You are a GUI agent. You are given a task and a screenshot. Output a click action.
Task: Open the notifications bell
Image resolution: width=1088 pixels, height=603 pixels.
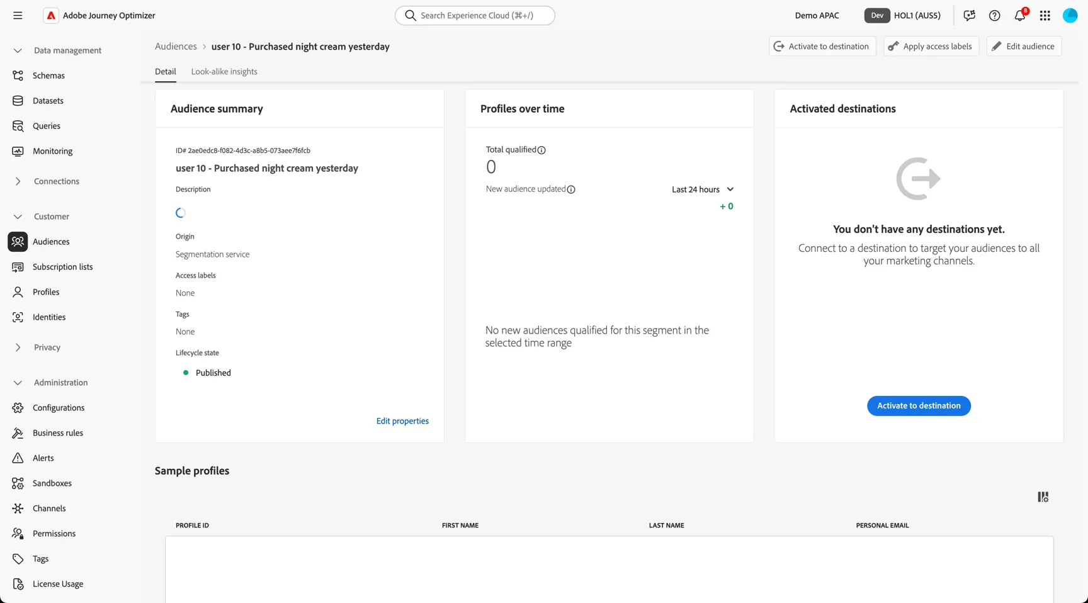1020,16
